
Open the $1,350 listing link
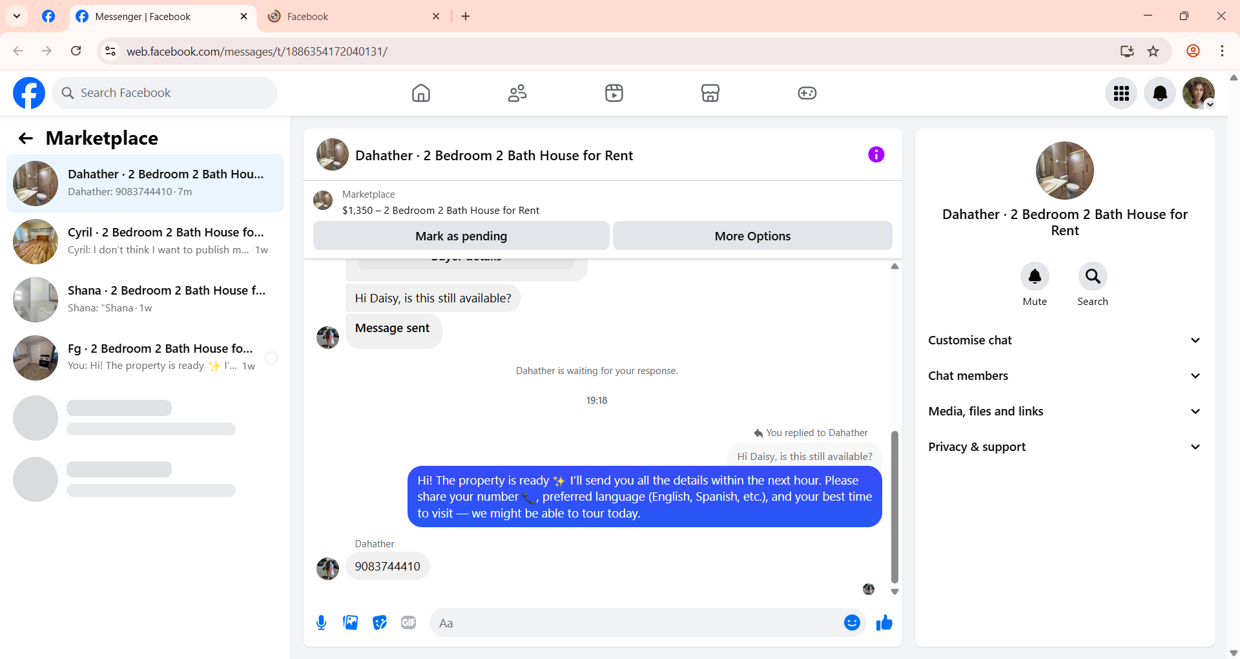440,211
